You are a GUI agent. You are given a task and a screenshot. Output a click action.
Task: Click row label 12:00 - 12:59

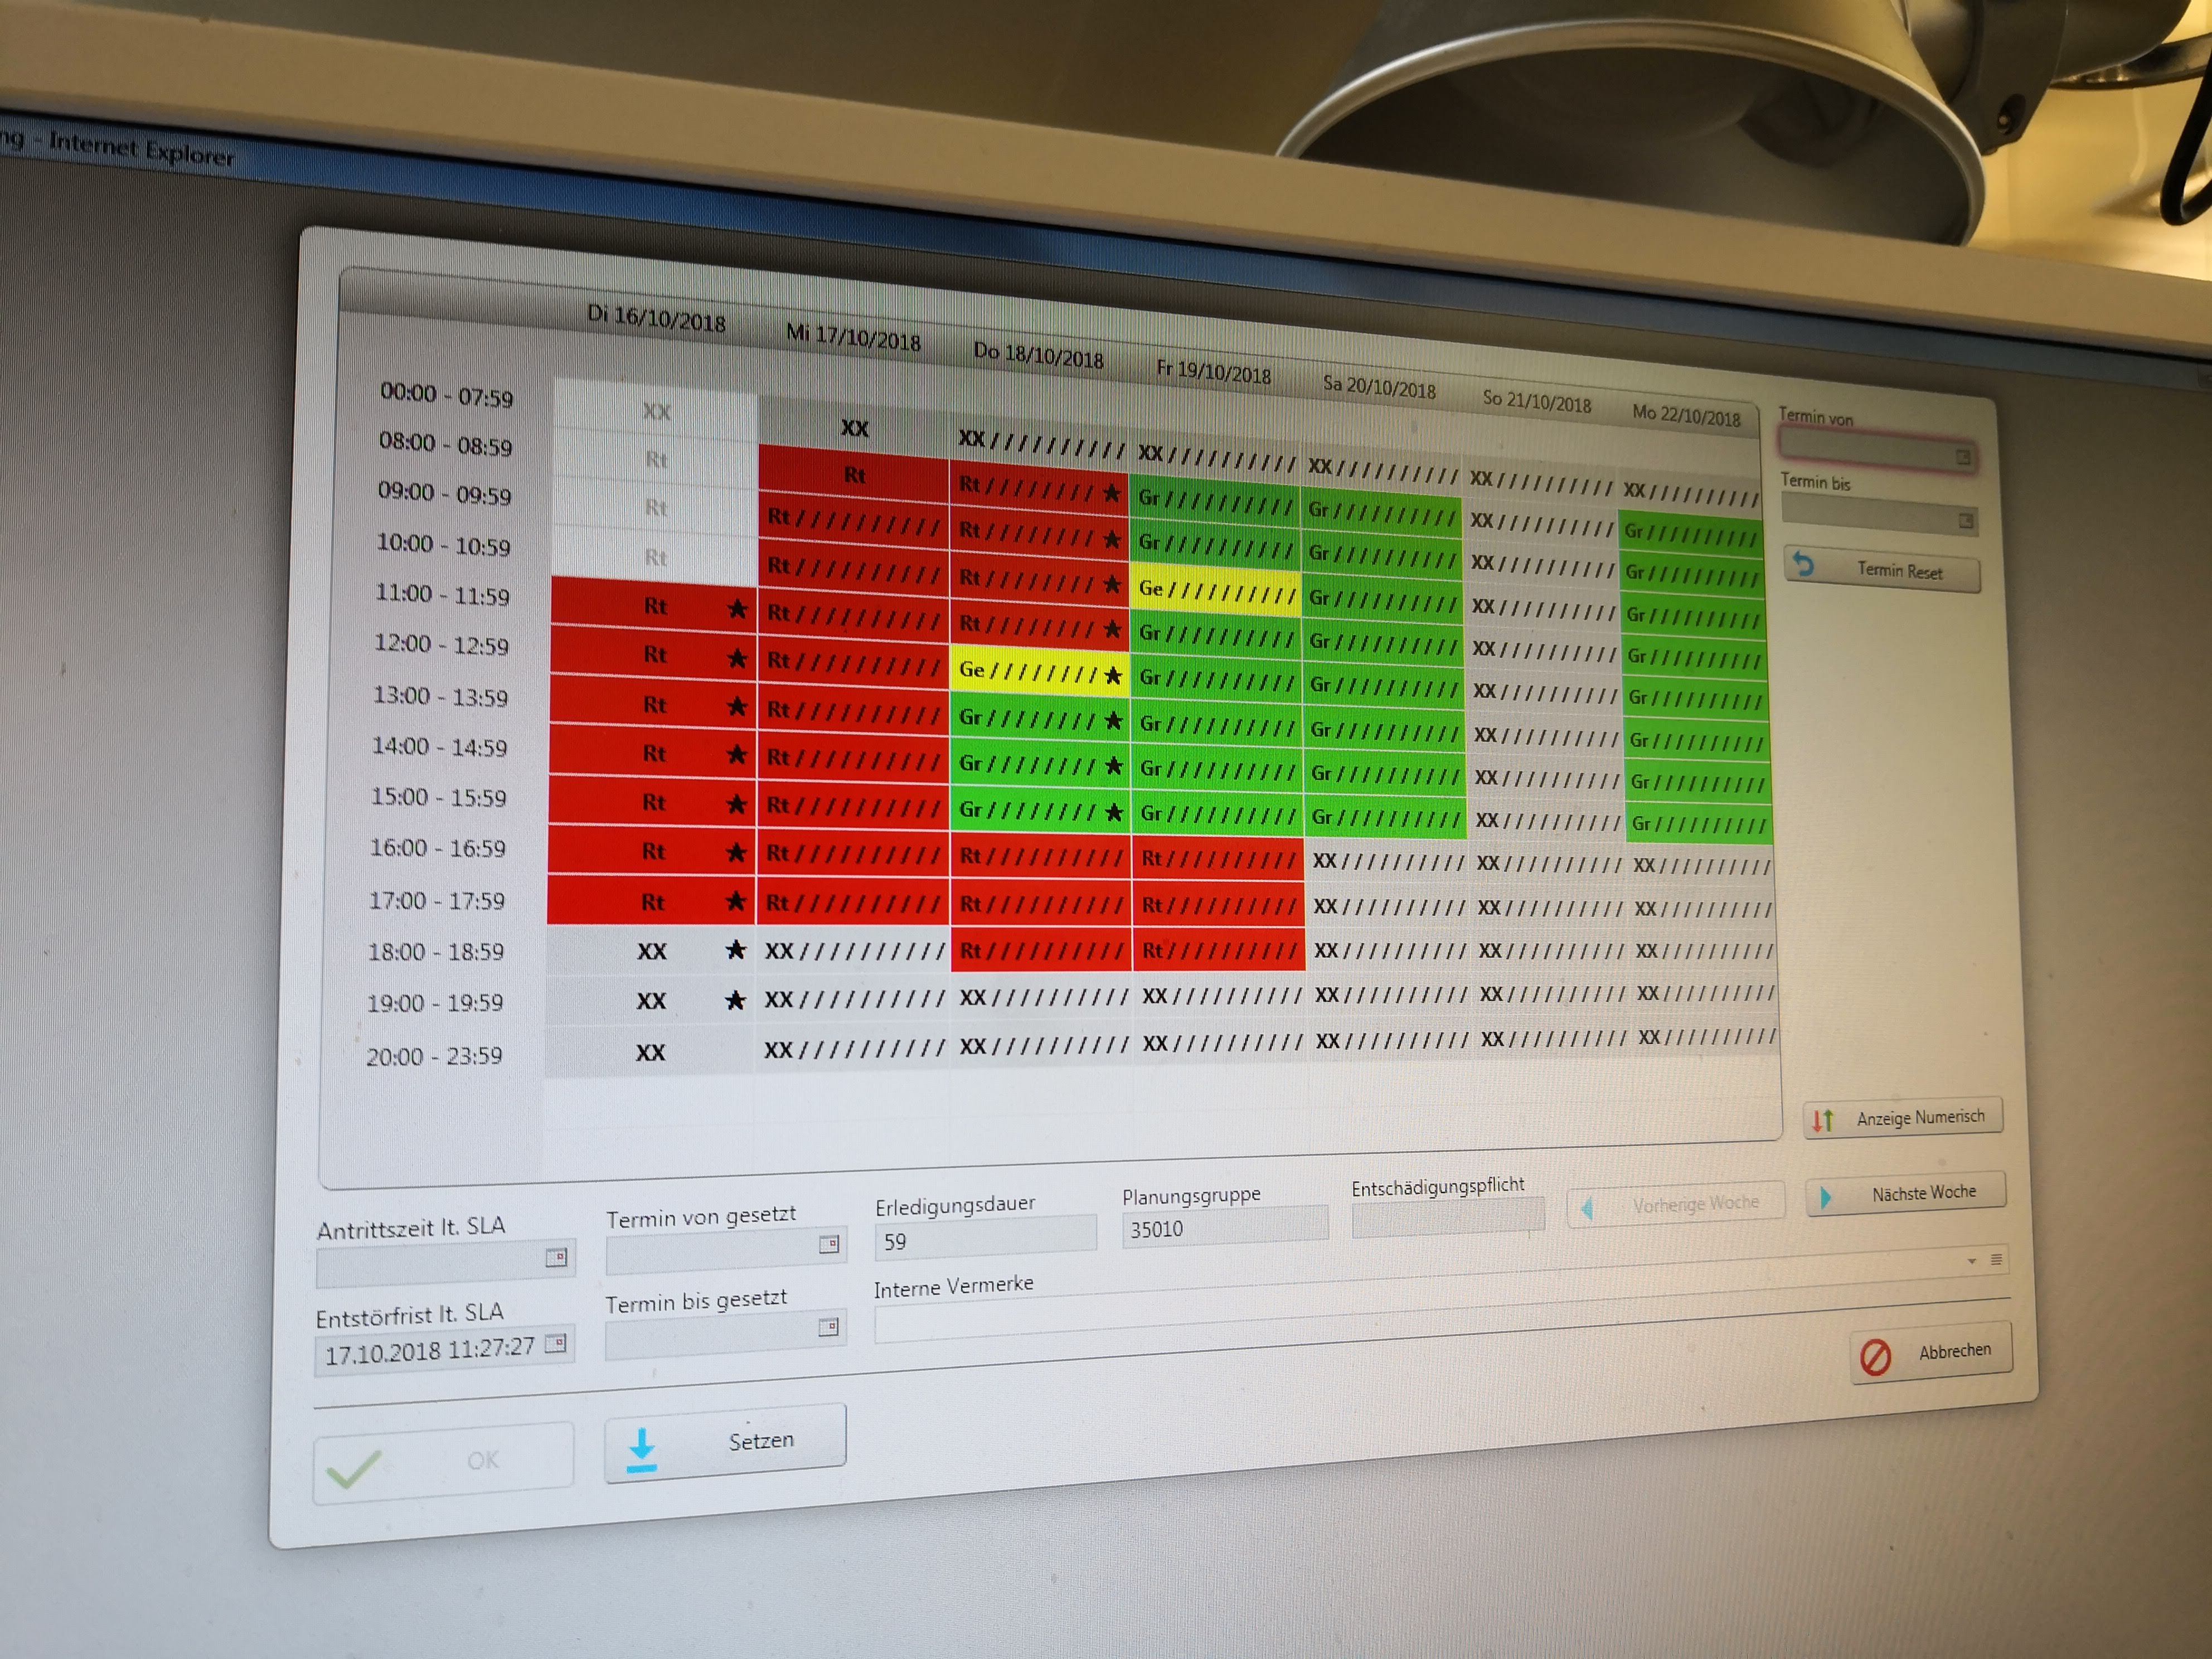(441, 644)
